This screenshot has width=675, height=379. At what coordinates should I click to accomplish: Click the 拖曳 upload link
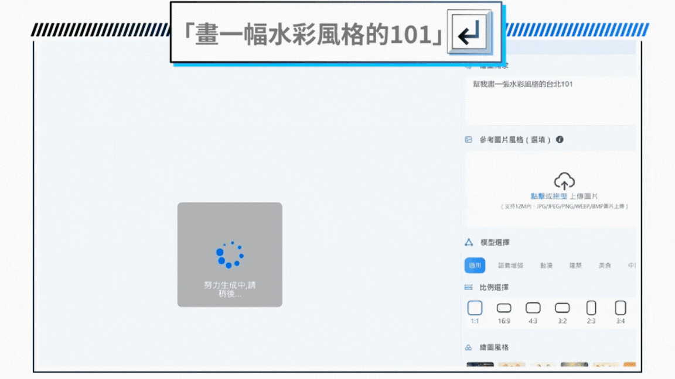tap(560, 197)
